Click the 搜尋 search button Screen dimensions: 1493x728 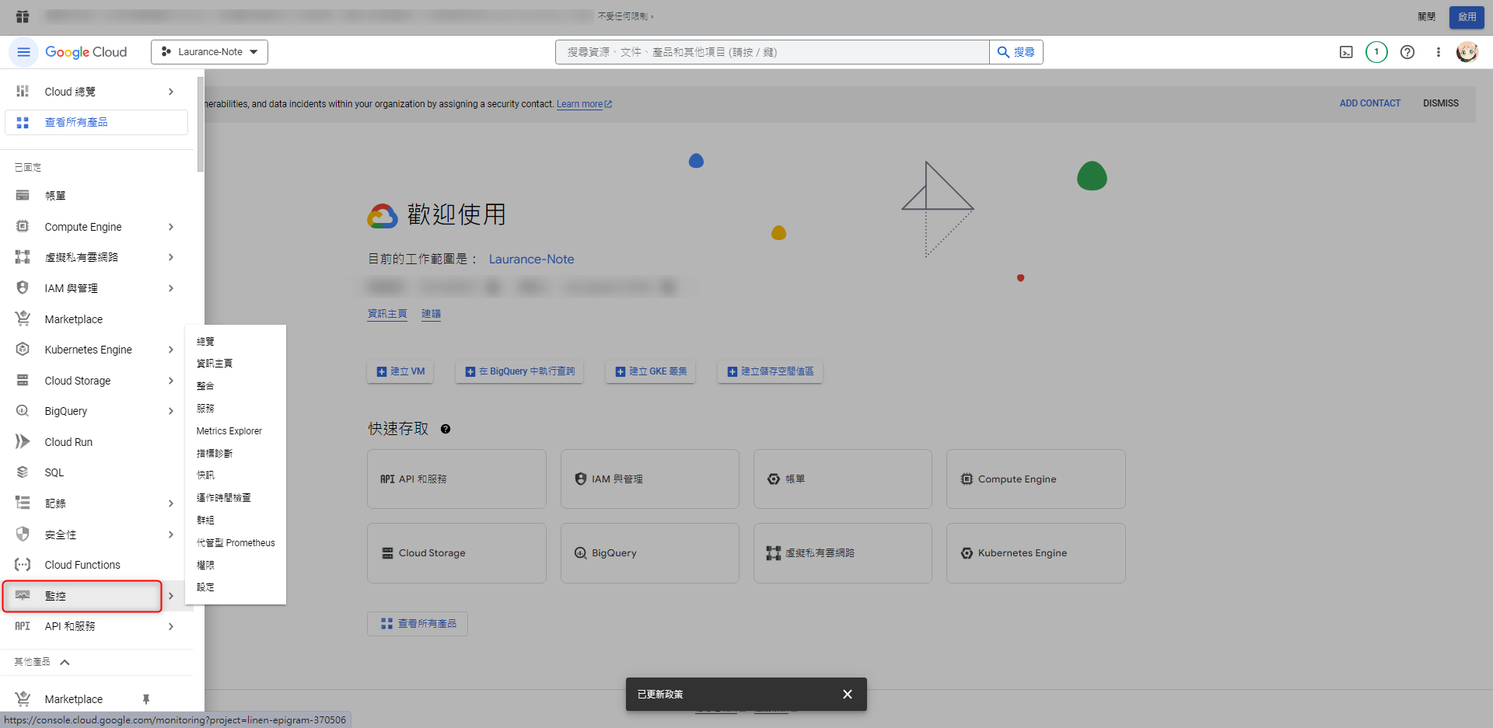(1016, 52)
